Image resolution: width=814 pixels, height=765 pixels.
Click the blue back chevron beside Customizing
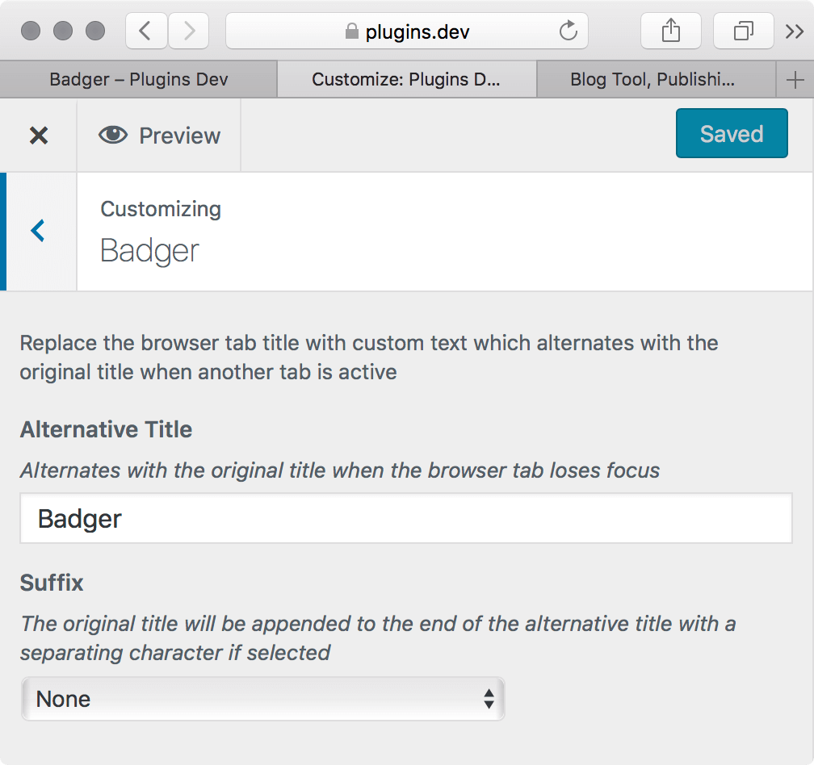click(x=38, y=231)
